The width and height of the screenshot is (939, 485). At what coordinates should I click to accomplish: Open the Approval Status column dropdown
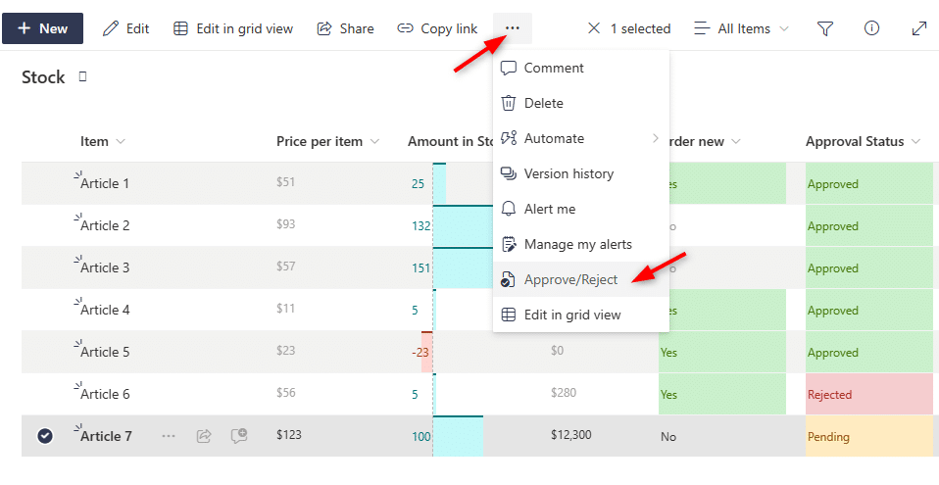tap(915, 142)
